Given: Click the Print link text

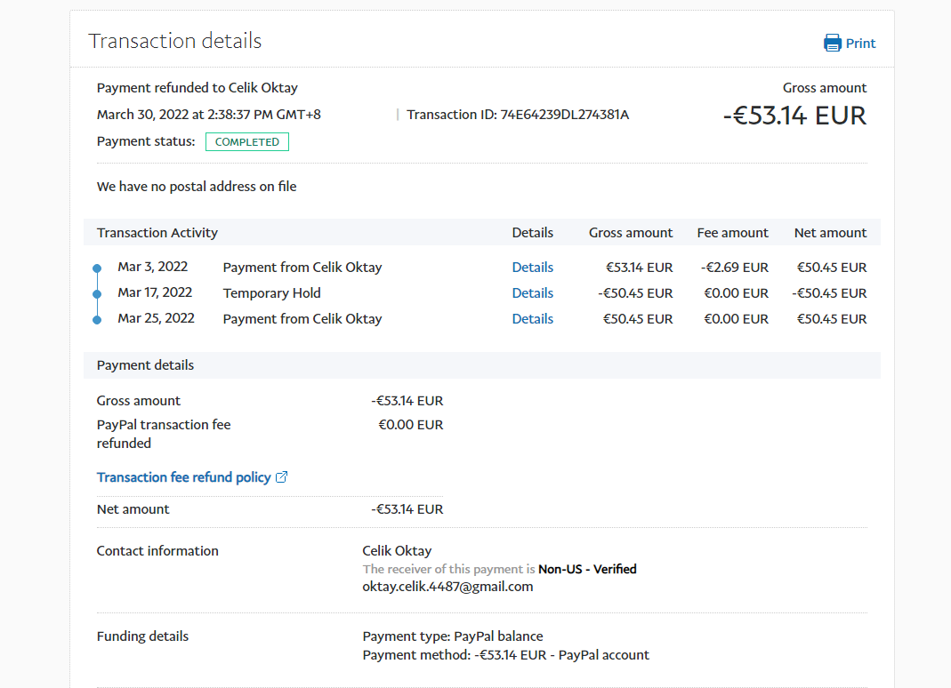Looking at the screenshot, I should (860, 44).
